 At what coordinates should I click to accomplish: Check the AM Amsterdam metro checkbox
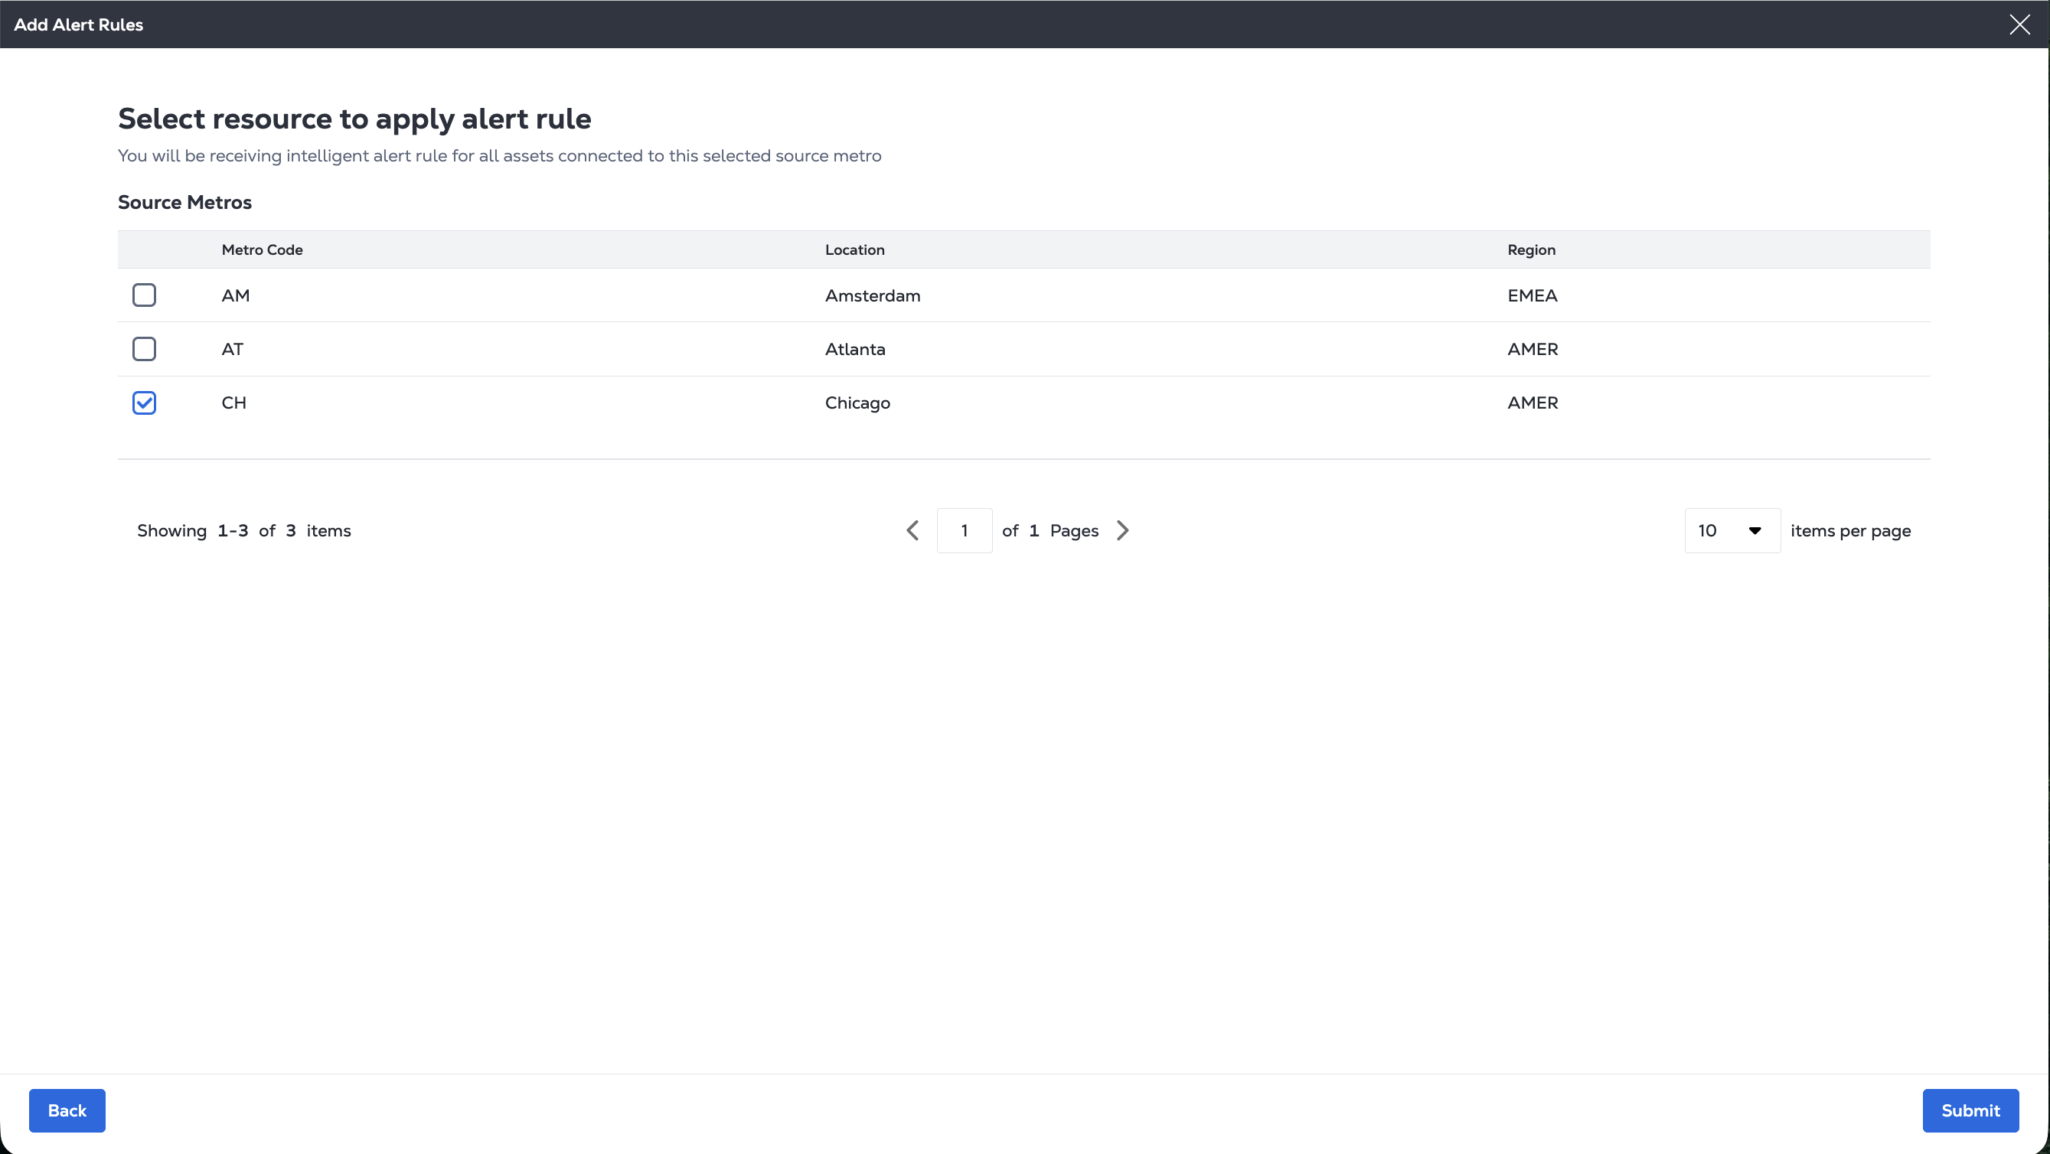click(144, 295)
